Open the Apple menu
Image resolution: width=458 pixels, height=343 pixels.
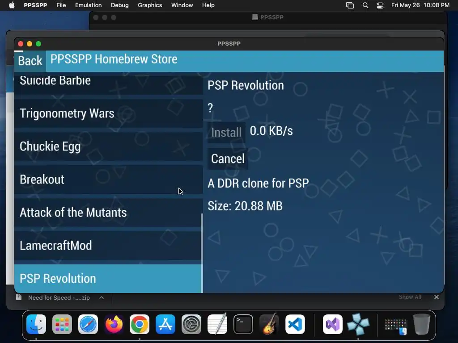12,5
